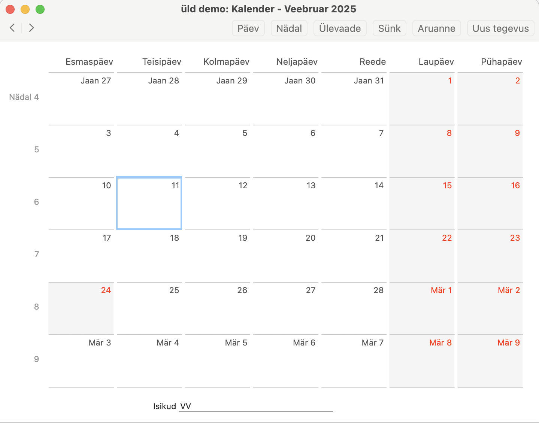Select February 25 cell

(x=149, y=308)
